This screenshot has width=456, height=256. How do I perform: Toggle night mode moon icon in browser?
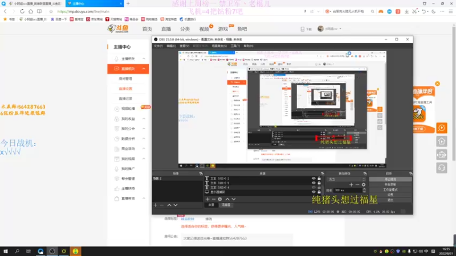click(434, 11)
